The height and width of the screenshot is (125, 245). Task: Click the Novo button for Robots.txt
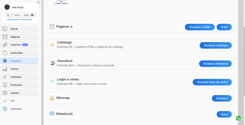click(x=224, y=114)
